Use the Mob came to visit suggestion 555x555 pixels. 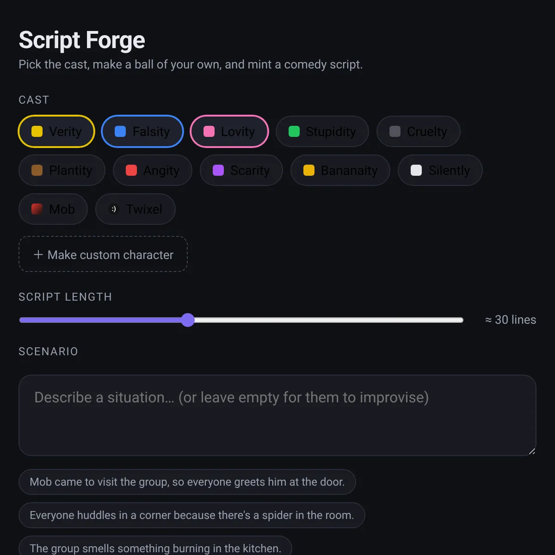[x=187, y=482]
